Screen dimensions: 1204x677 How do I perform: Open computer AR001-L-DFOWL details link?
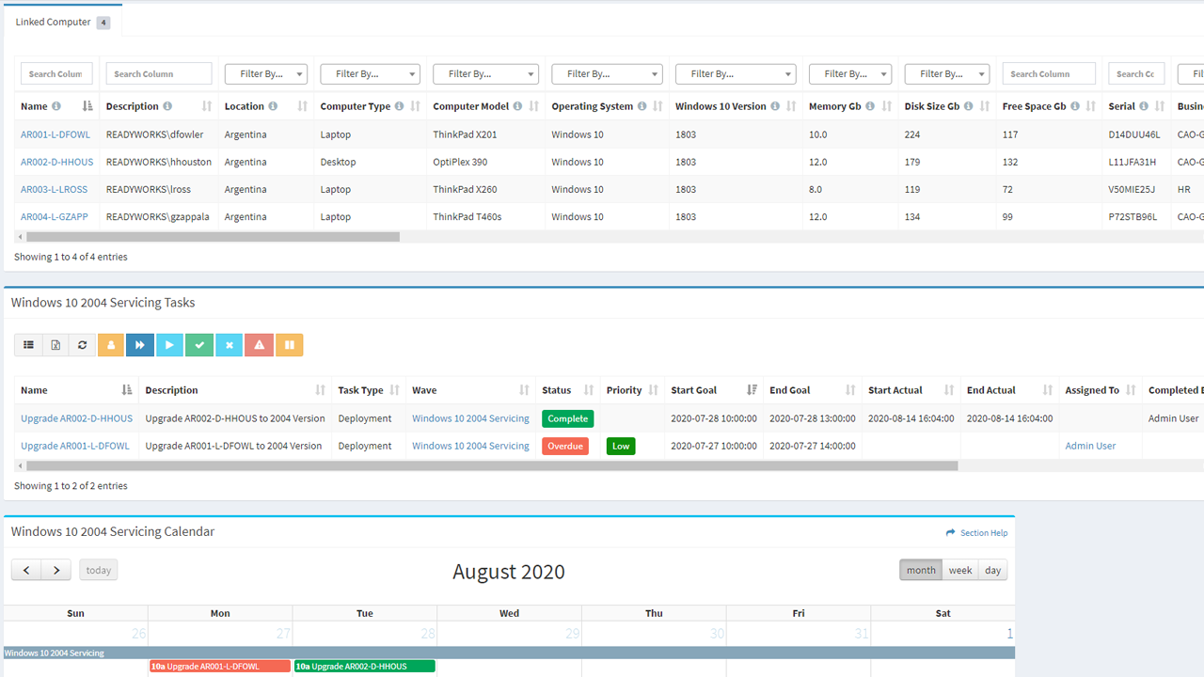pos(55,134)
